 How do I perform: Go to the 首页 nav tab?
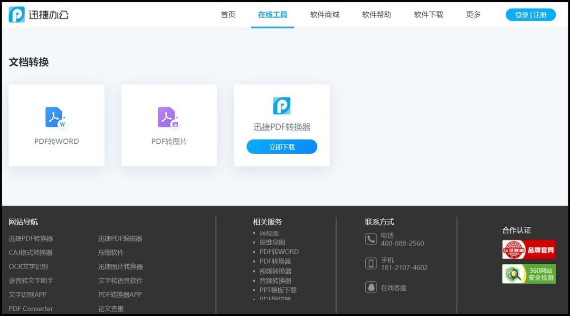tap(228, 15)
